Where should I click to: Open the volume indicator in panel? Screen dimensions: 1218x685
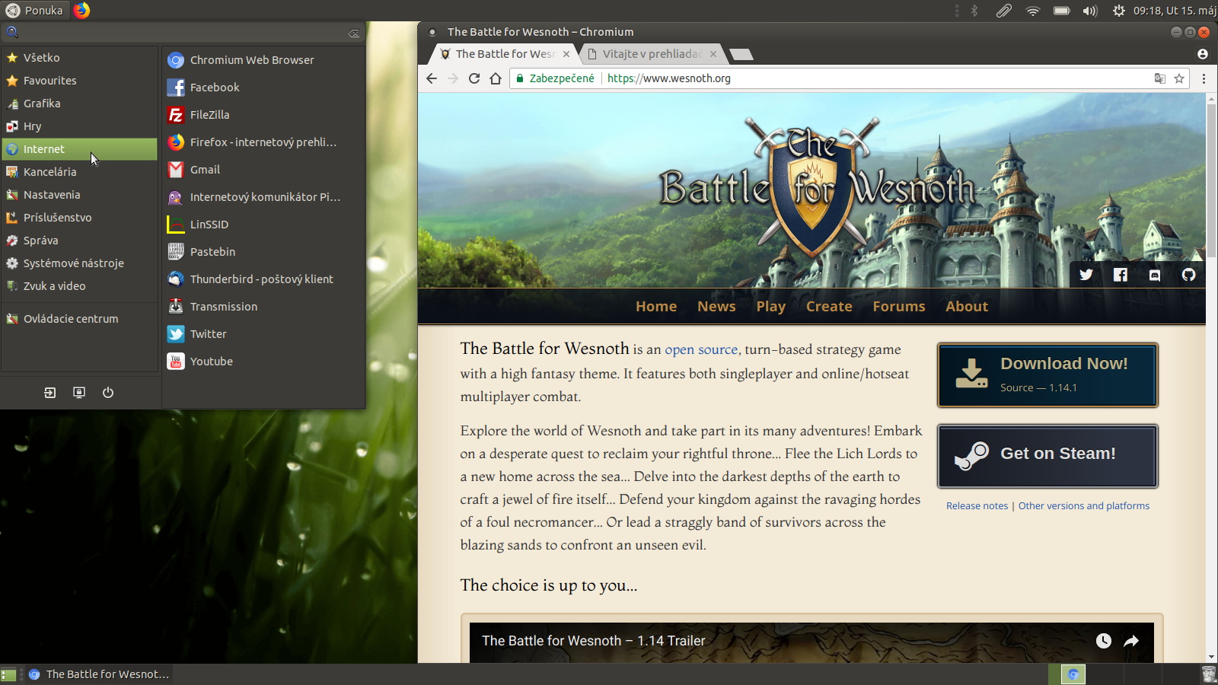[x=1090, y=11]
